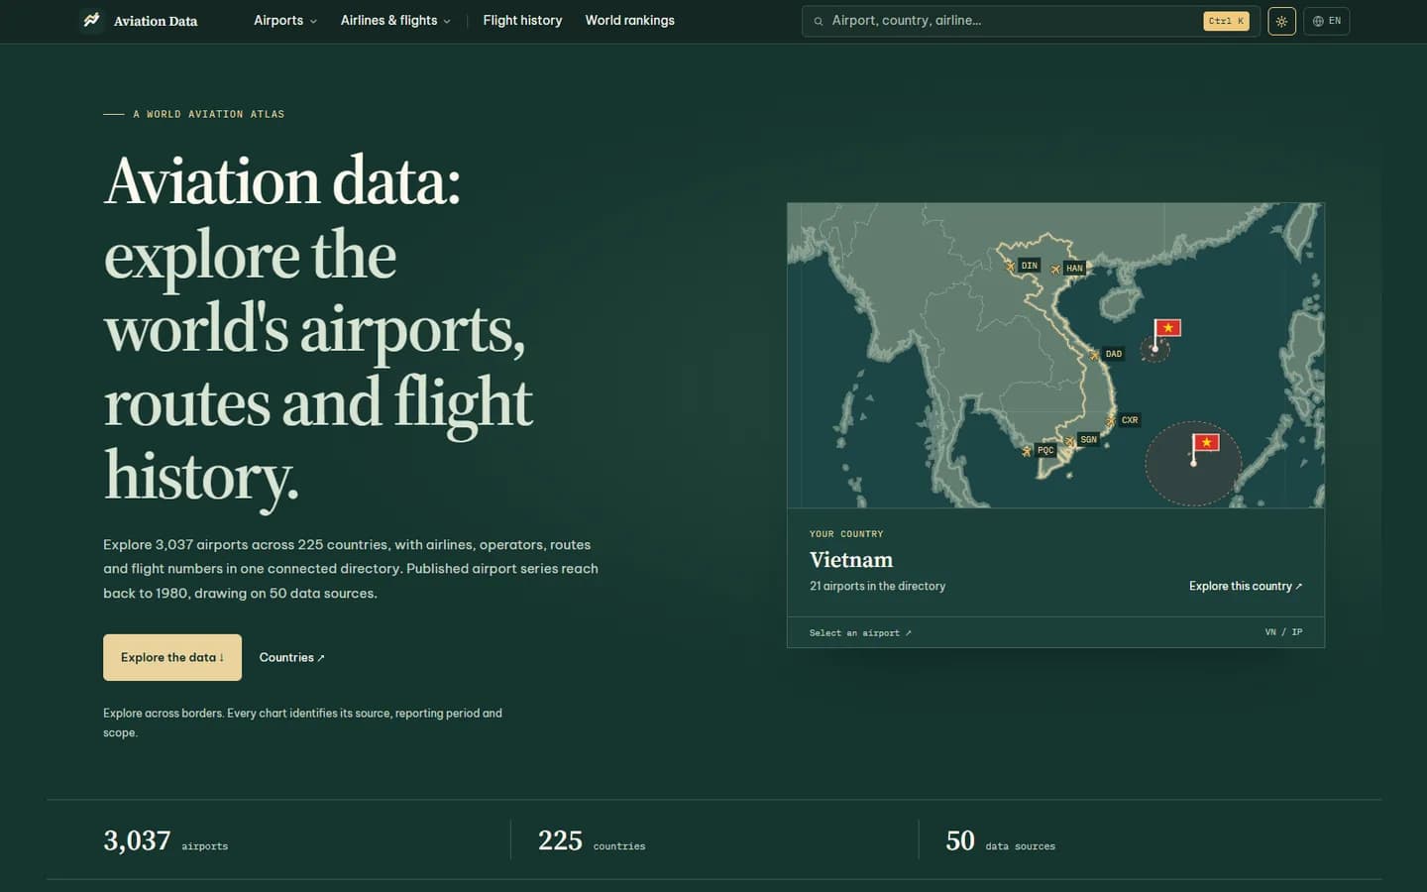
Task: Open the Airports menu label
Action: click(278, 20)
